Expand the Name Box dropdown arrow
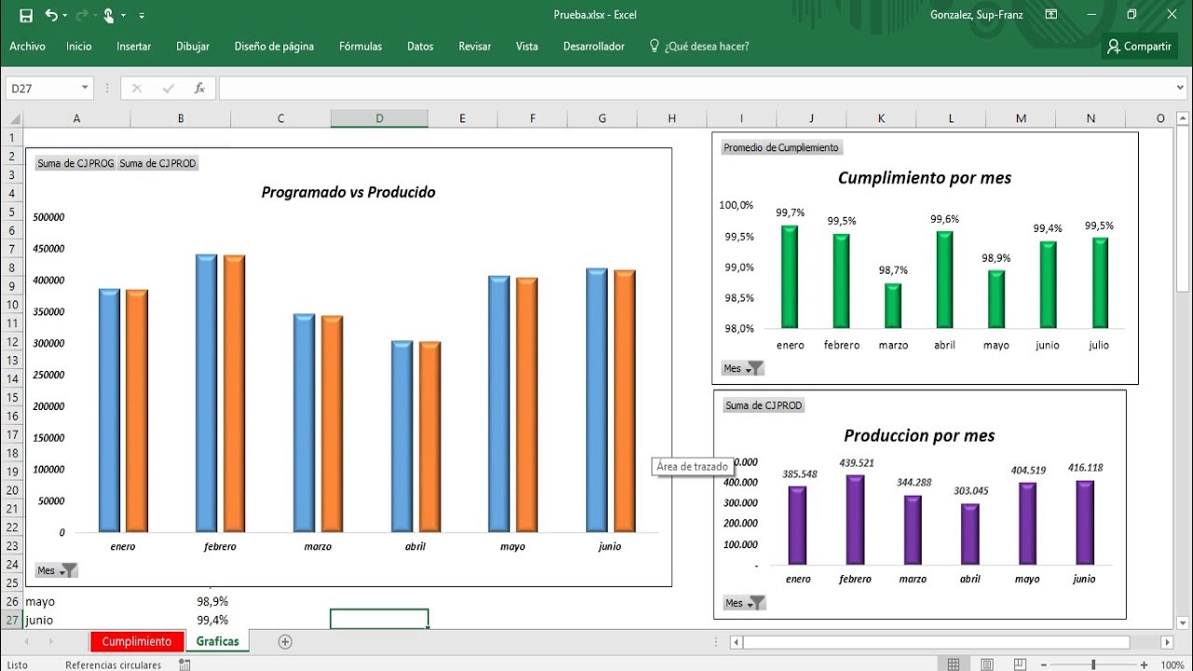1193x671 pixels. point(85,89)
